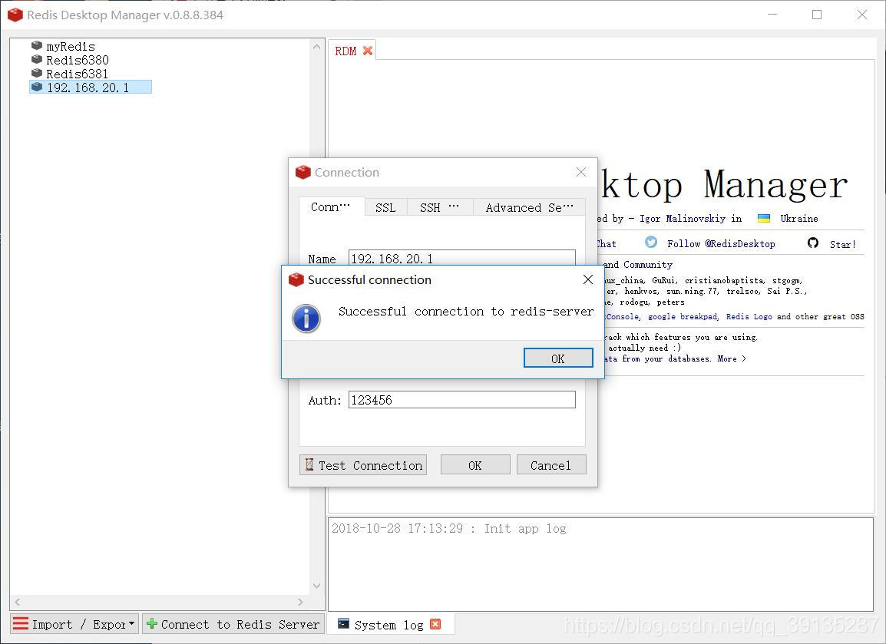Click the Twitter bird icon
Image resolution: width=886 pixels, height=644 pixels.
point(651,242)
